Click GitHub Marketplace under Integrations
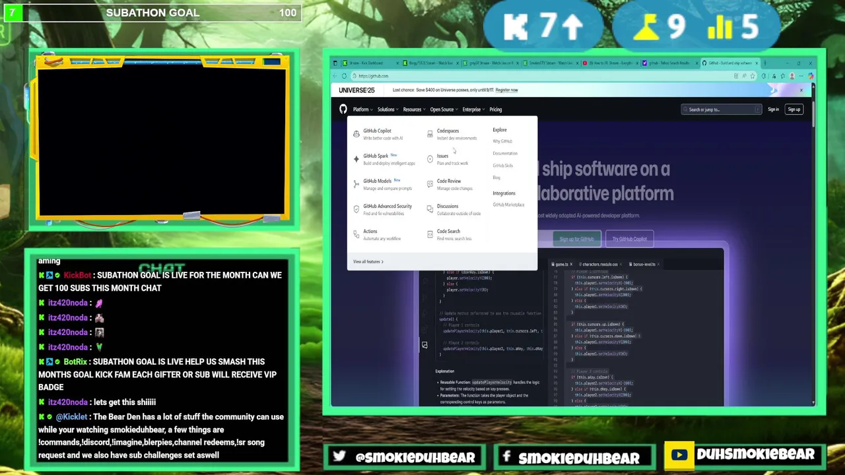 tap(508, 205)
